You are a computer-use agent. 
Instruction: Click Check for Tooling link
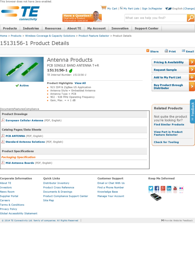pos(166,142)
